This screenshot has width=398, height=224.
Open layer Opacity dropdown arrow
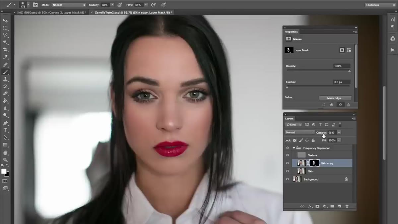tap(339, 133)
